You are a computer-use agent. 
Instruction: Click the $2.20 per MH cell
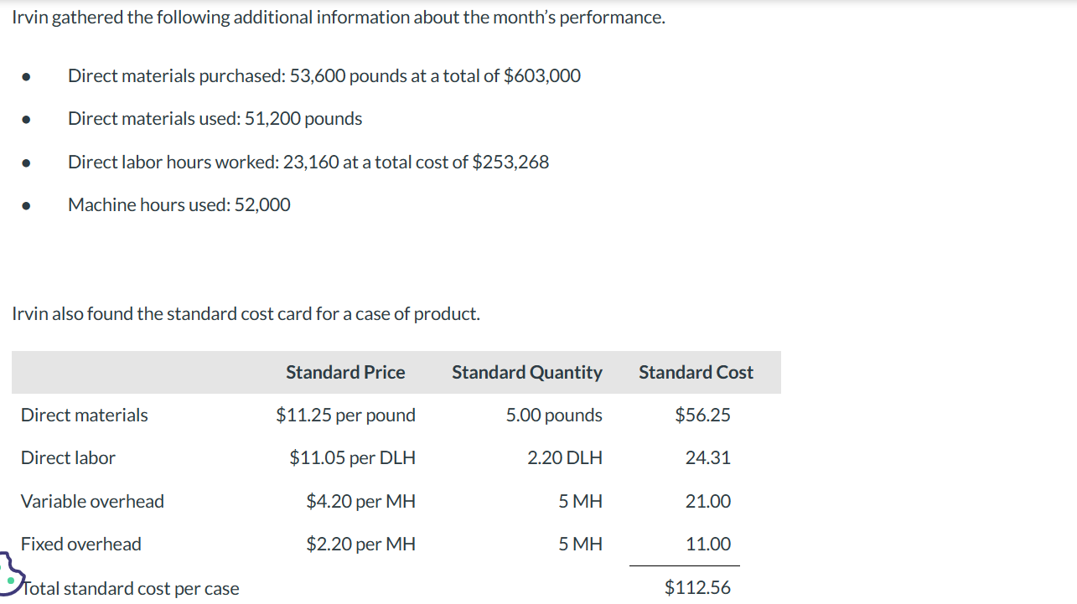pos(360,545)
